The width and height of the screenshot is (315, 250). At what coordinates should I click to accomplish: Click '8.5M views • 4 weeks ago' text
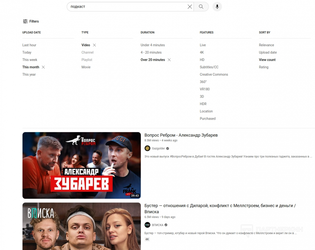tap(161, 141)
